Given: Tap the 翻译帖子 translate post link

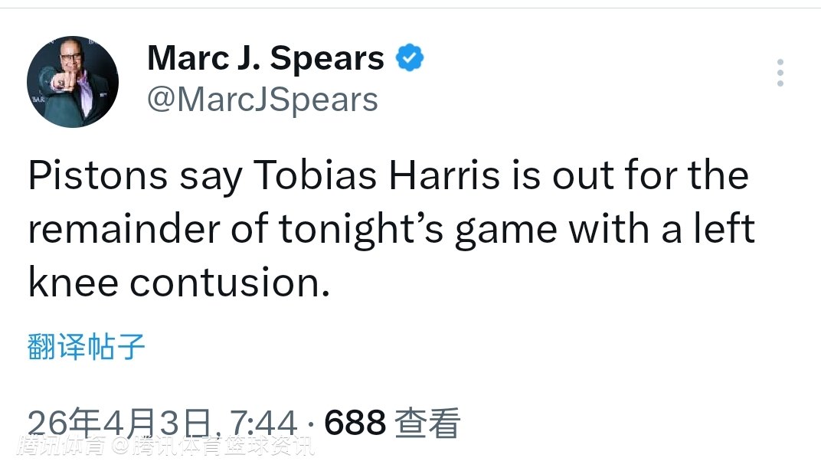Looking at the screenshot, I should (x=86, y=346).
